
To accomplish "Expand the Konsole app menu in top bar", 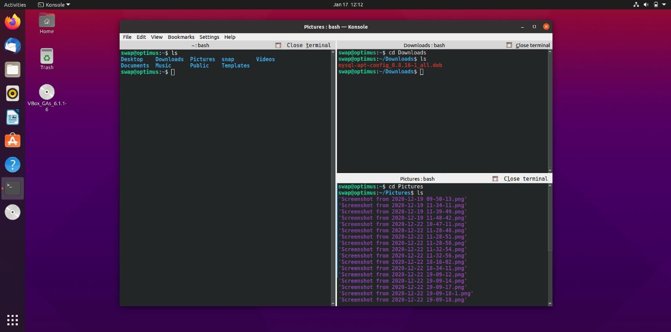I will [54, 5].
